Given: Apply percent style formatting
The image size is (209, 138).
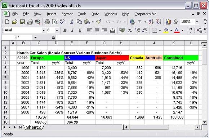Looking at the screenshot, I should (130, 30).
